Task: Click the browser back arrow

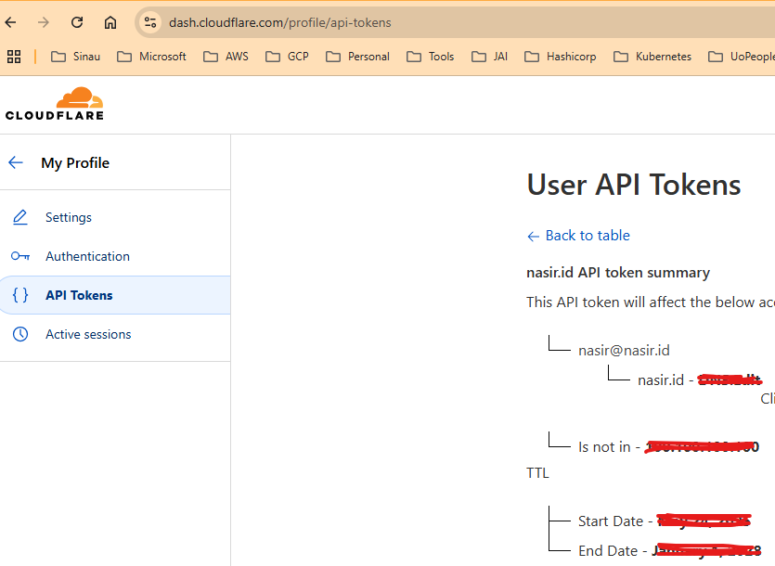Action: pyautogui.click(x=11, y=22)
